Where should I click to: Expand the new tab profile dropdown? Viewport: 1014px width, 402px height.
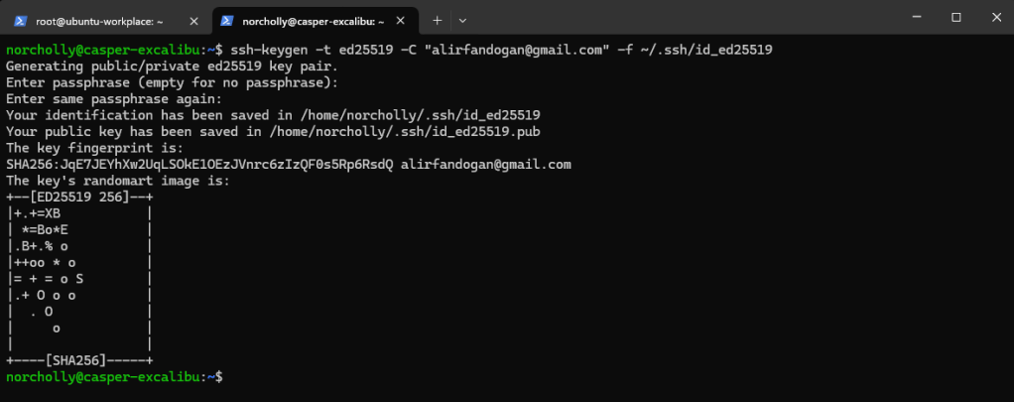(462, 19)
